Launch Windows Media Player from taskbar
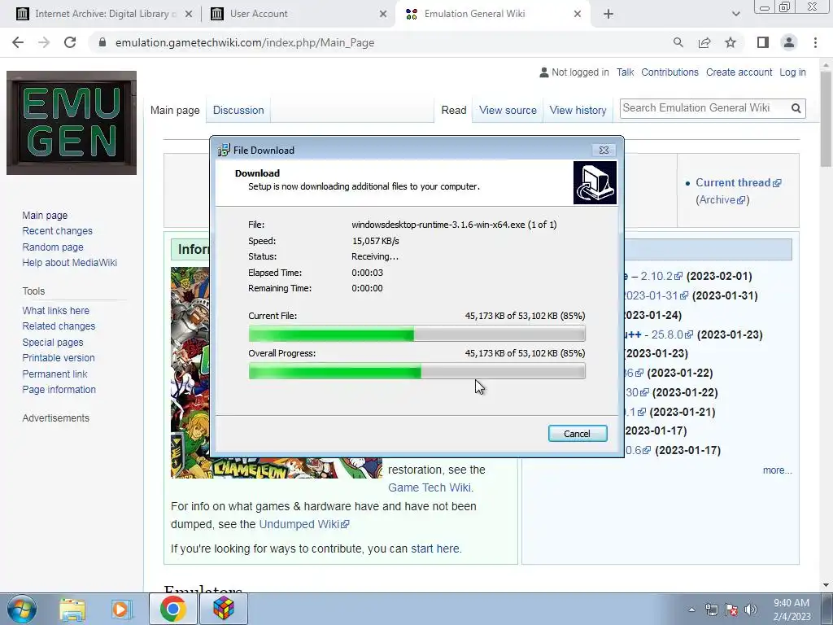 tap(122, 609)
